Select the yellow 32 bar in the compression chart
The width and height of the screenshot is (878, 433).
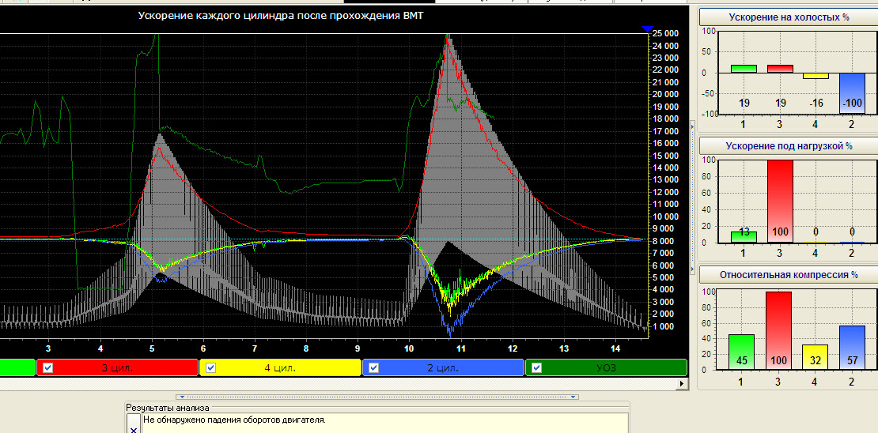point(816,357)
